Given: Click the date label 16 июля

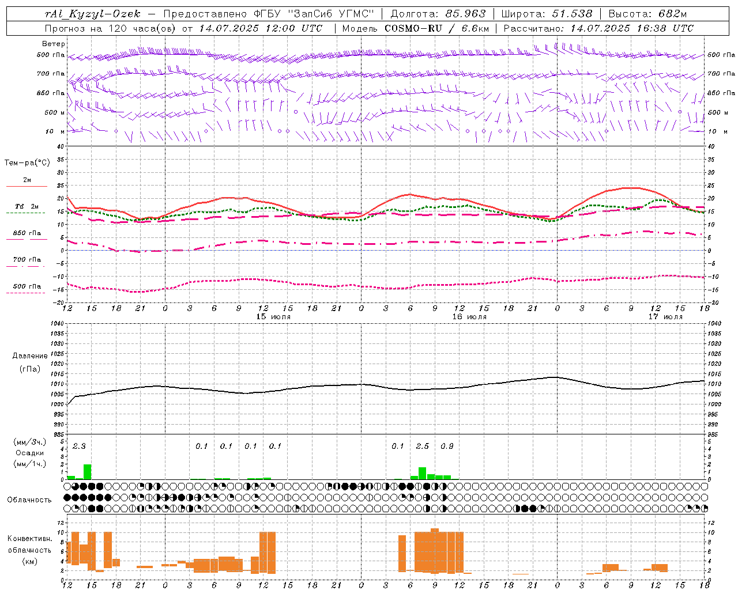Looking at the screenshot, I should click(x=469, y=317).
